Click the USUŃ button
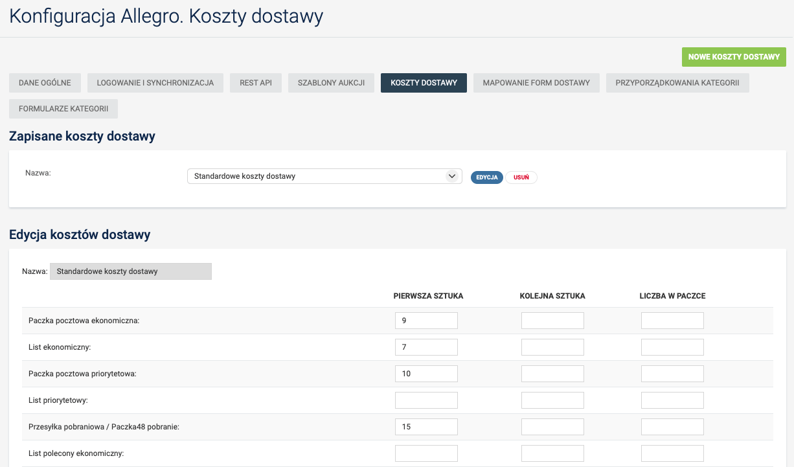 click(521, 177)
